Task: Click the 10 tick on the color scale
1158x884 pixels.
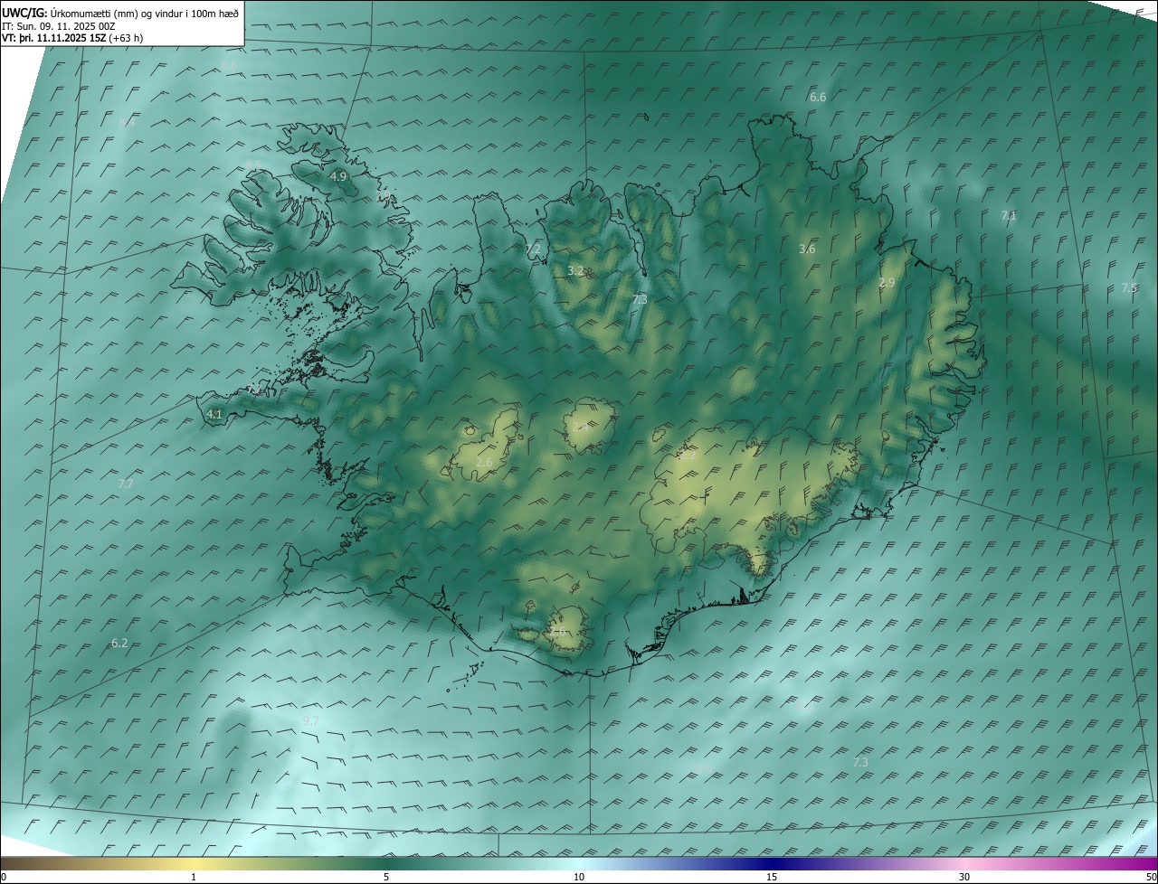Action: point(579,878)
